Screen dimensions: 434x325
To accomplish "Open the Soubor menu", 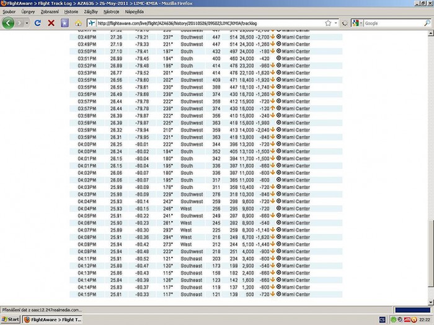I will pyautogui.click(x=9, y=12).
